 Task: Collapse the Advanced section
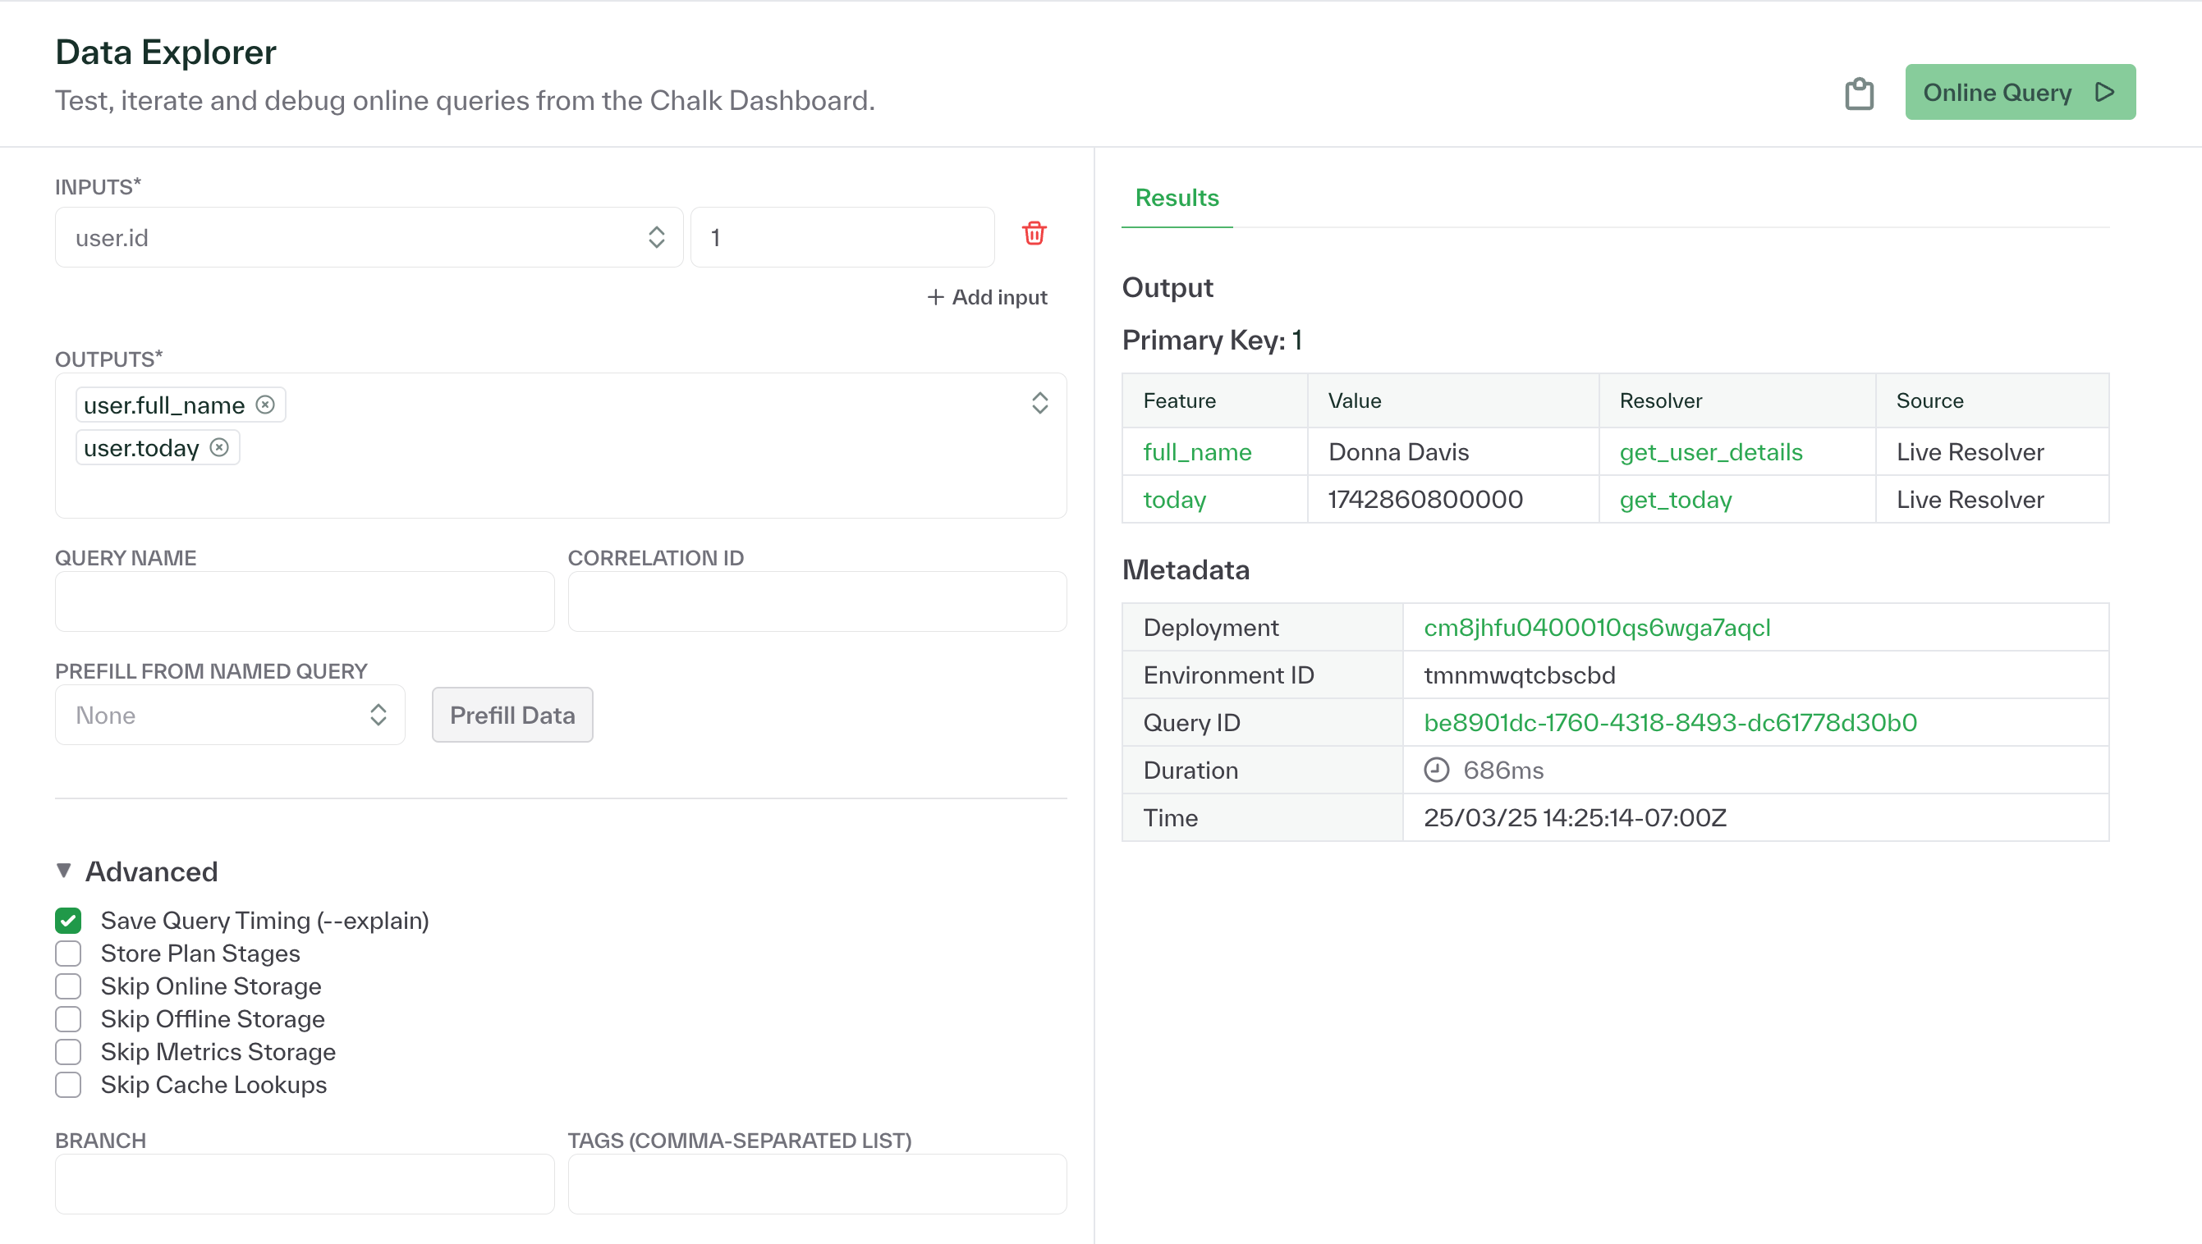coord(63,870)
